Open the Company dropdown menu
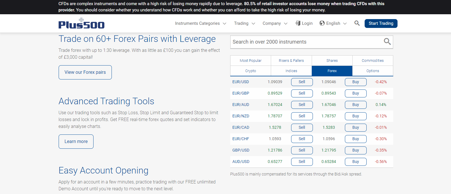This screenshot has height=194, width=451. click(x=275, y=23)
